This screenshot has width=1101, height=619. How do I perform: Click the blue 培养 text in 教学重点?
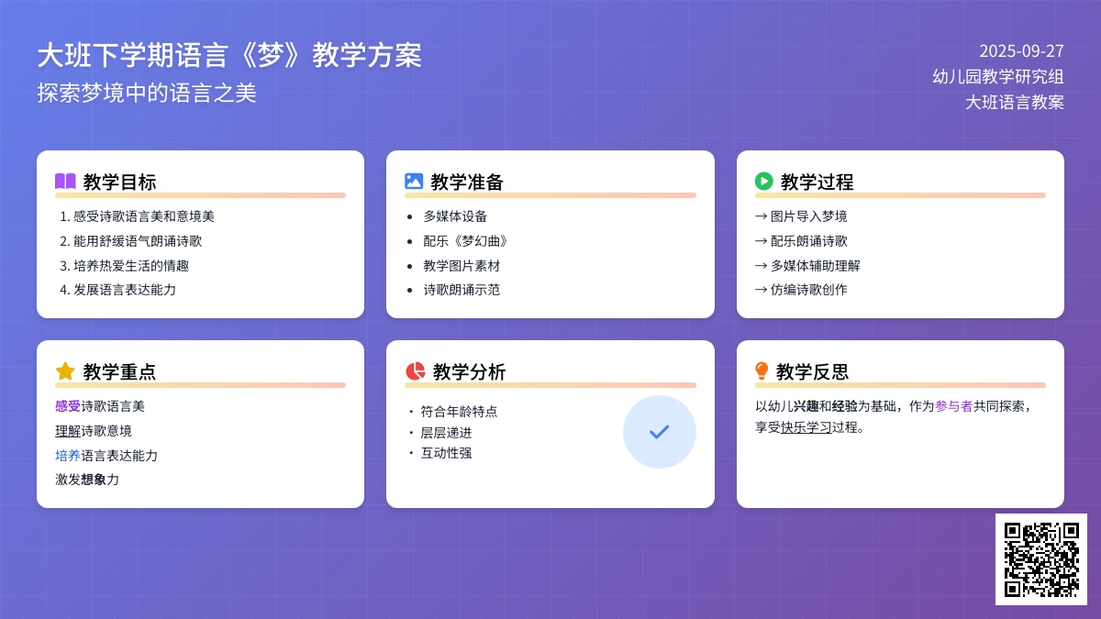click(68, 456)
